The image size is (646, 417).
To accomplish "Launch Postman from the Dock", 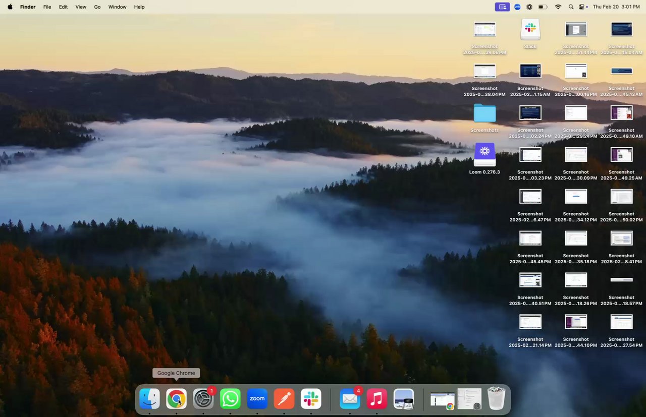I will tap(284, 399).
